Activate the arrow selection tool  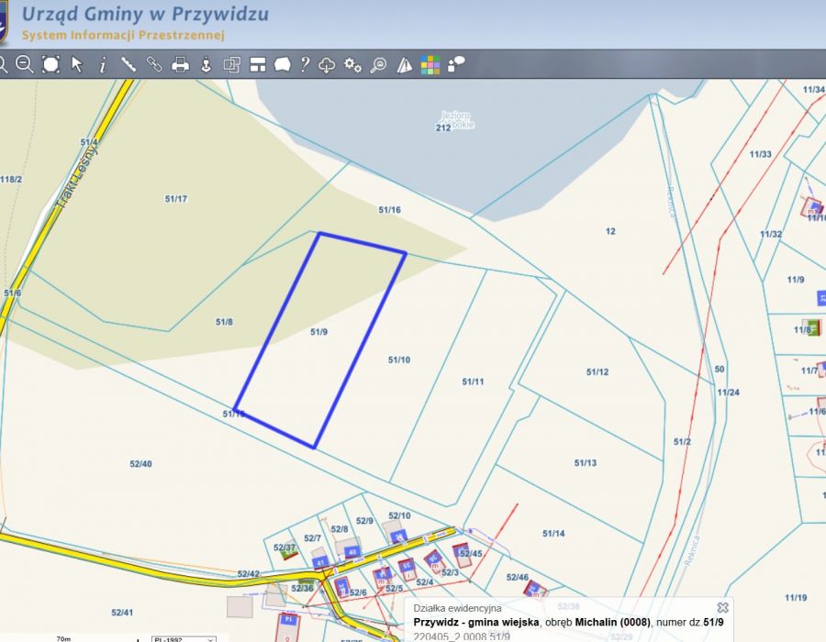[x=77, y=64]
